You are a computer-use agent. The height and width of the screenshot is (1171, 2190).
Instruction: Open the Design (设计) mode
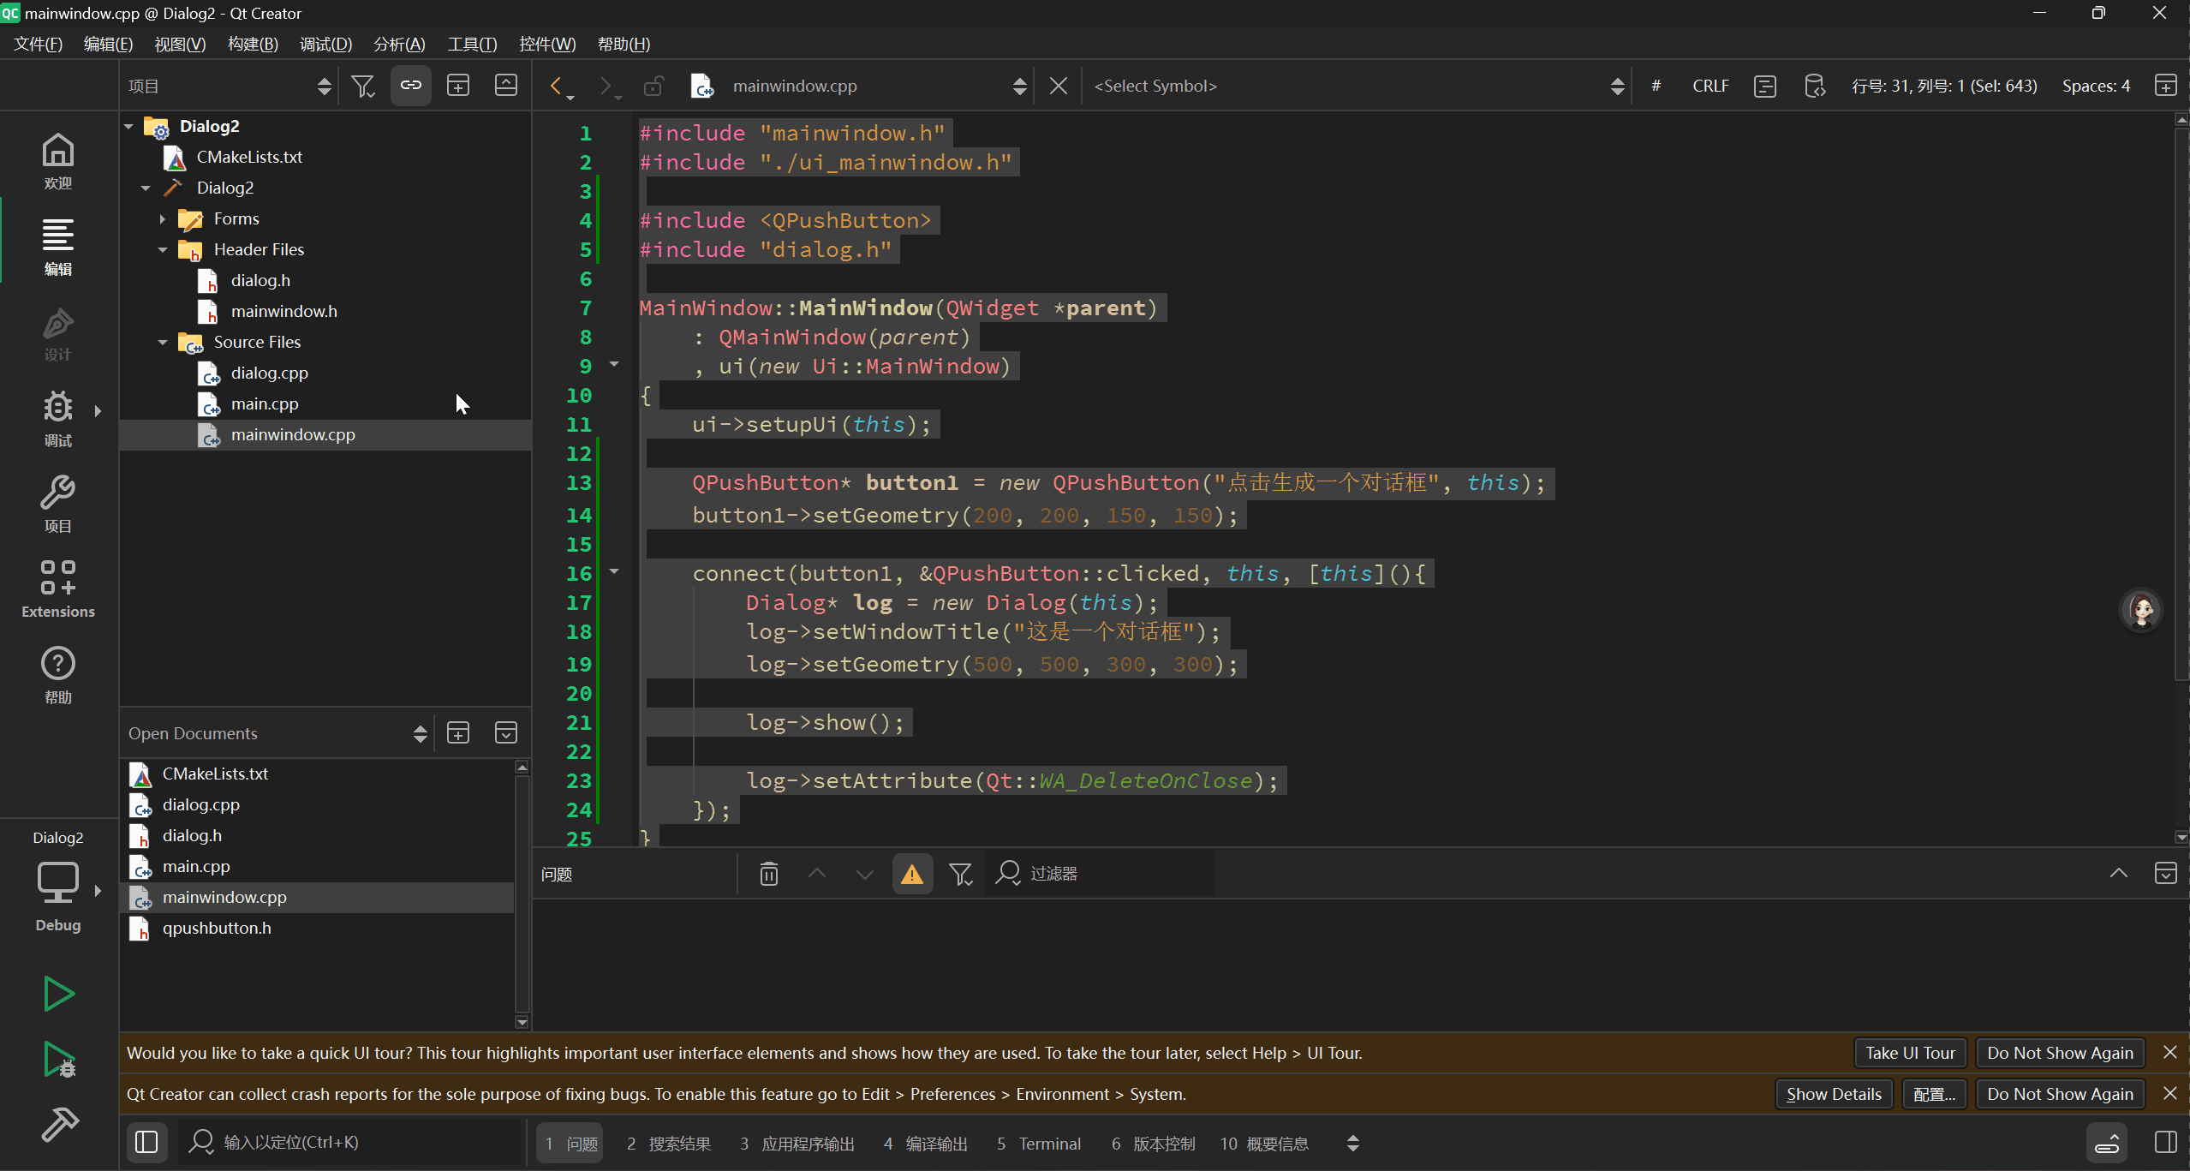[x=58, y=334]
